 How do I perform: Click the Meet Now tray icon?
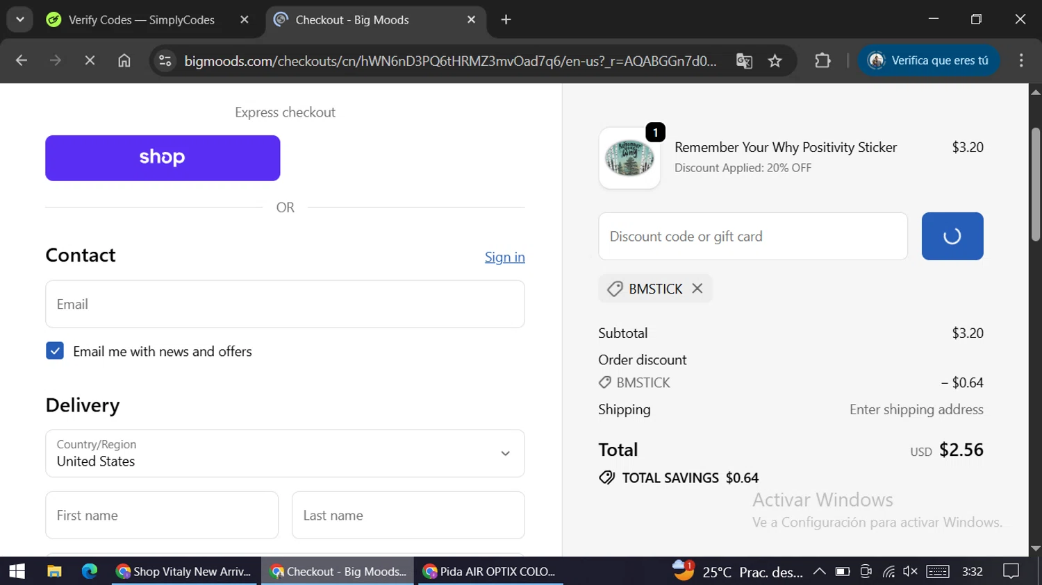(x=866, y=571)
